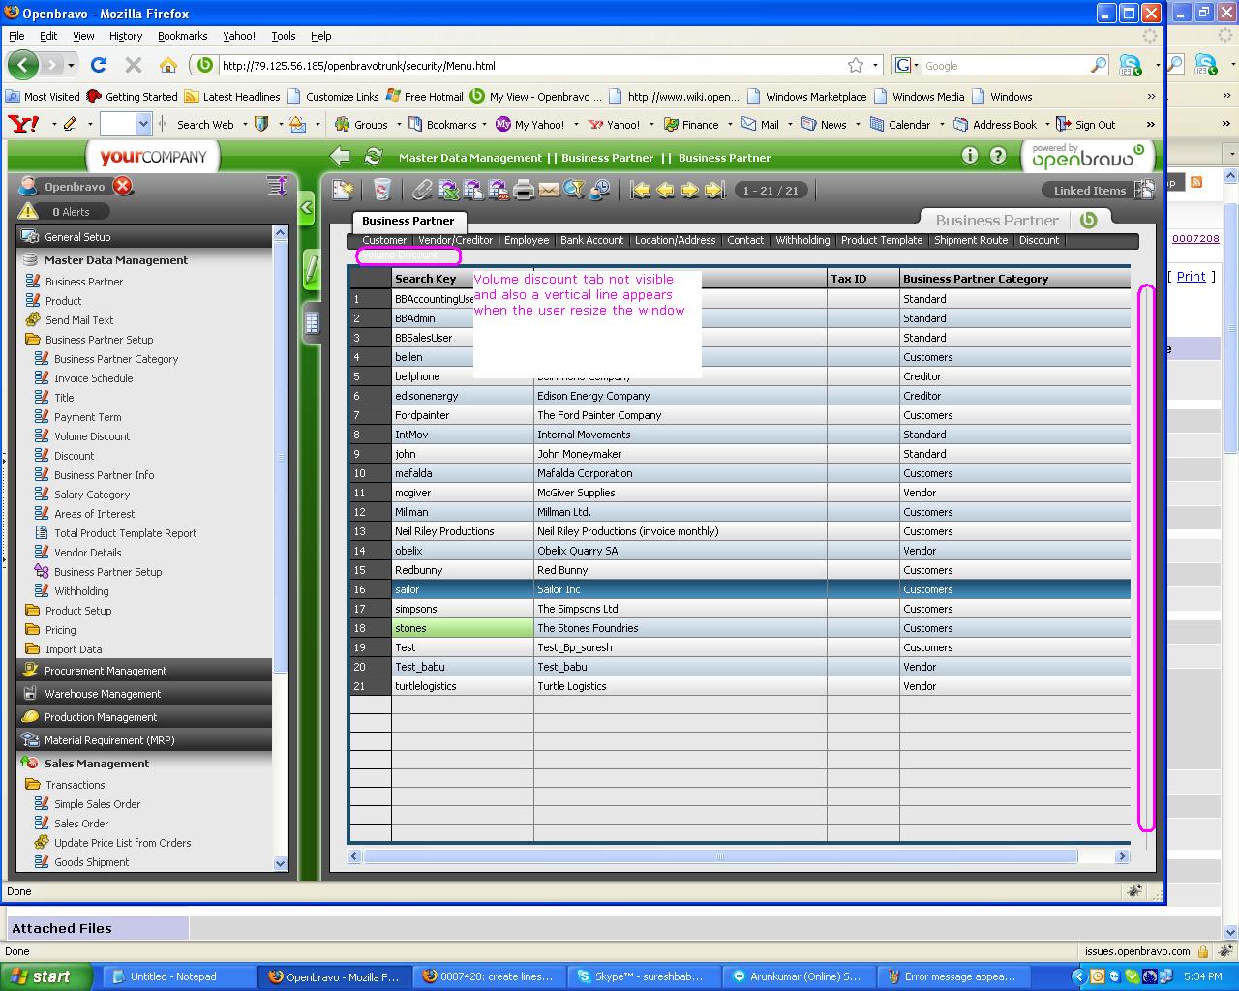Expand the Procurement Management section

[x=106, y=671]
